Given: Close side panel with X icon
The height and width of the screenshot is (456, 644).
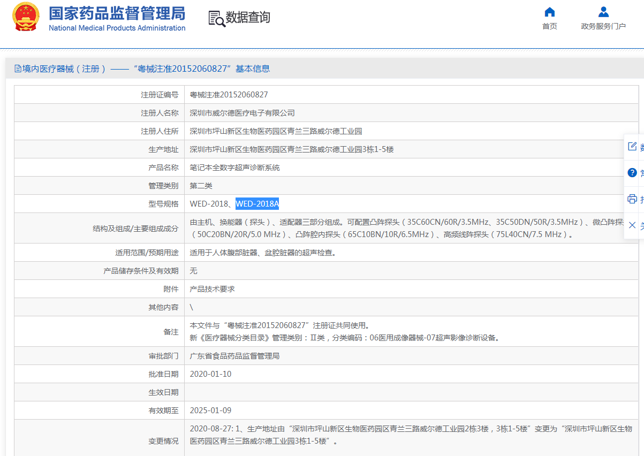Looking at the screenshot, I should (632, 225).
